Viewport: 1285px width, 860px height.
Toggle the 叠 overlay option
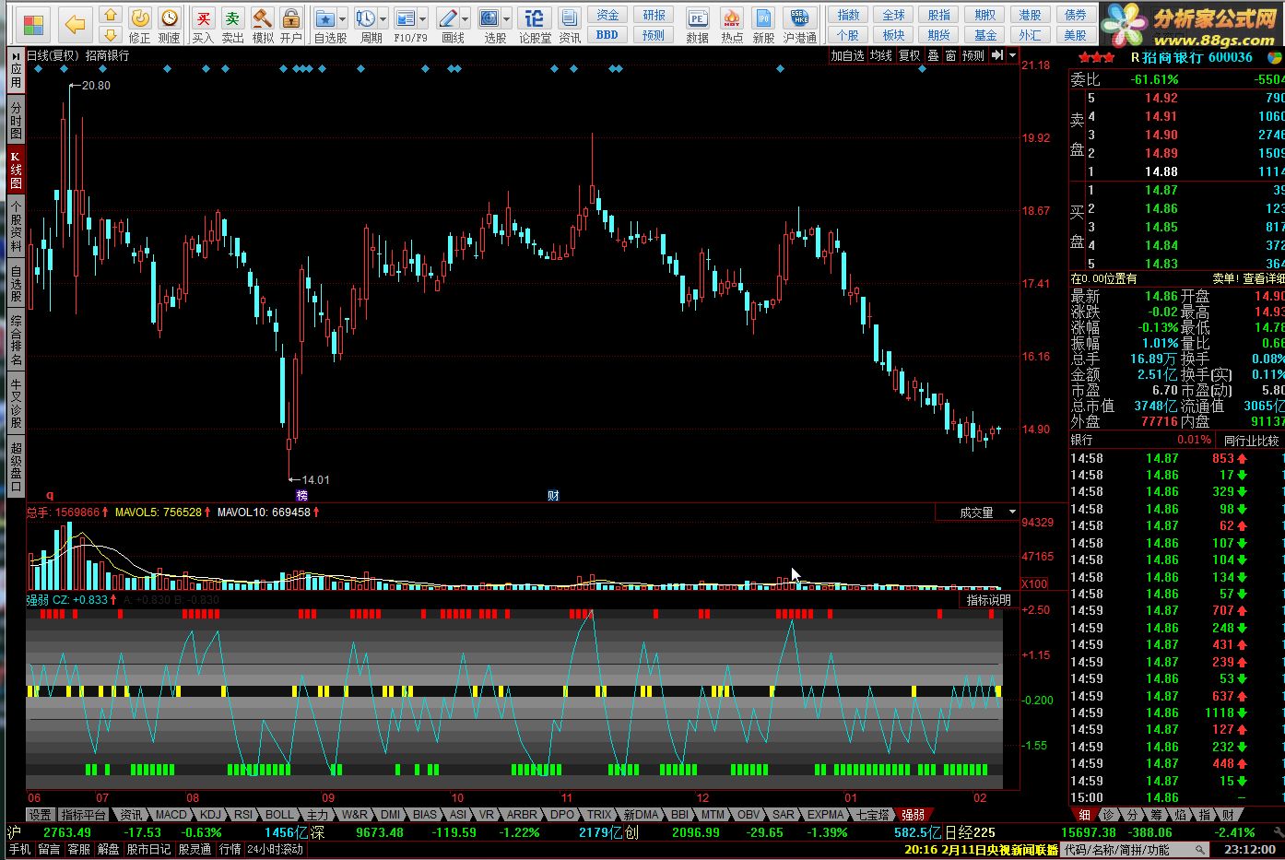933,55
